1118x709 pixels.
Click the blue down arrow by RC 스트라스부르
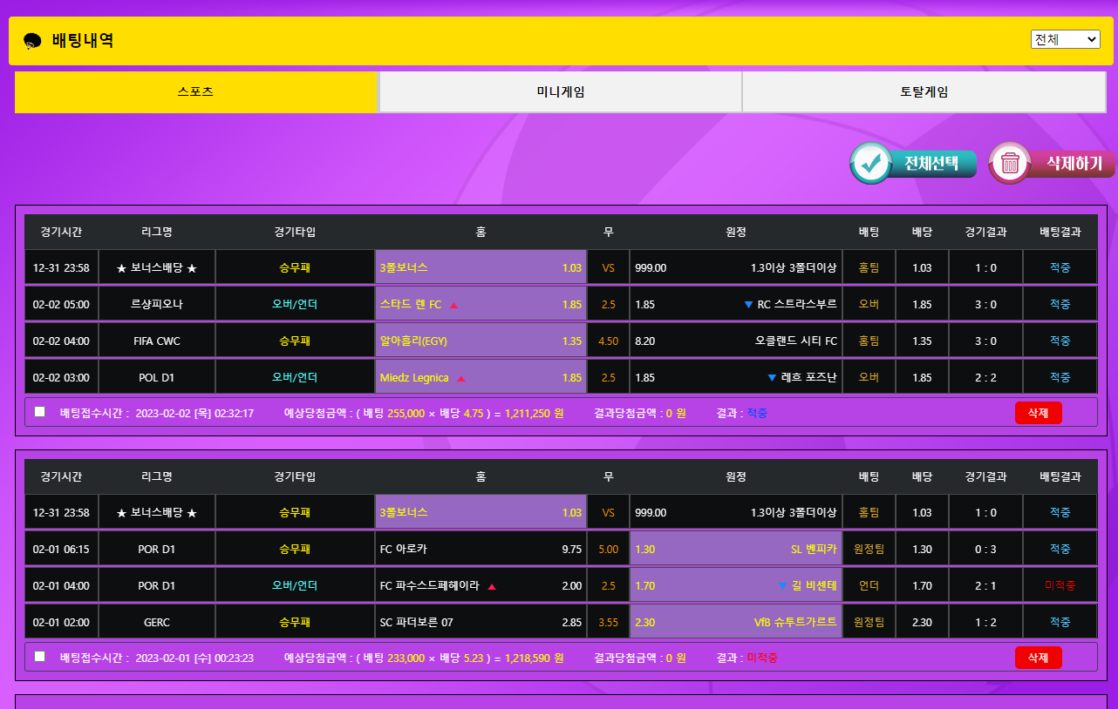(747, 305)
